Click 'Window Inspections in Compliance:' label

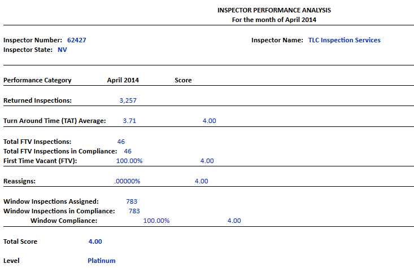pyautogui.click(x=59, y=211)
